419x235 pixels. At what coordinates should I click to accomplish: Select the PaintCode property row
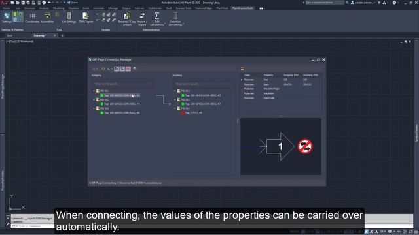tap(281, 98)
